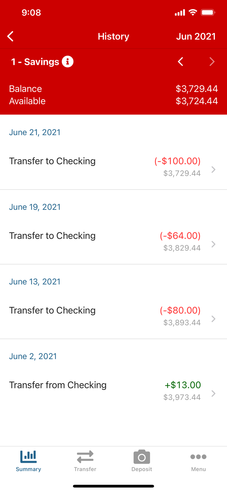
Task: Expand the June 19 transfer chevron
Action: pyautogui.click(x=213, y=244)
